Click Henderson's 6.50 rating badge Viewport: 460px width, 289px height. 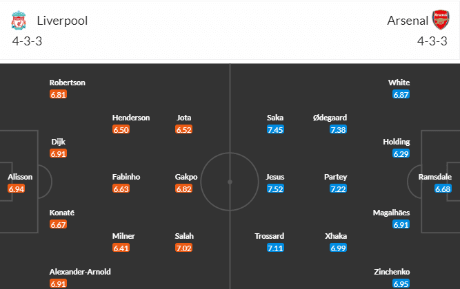[121, 129]
